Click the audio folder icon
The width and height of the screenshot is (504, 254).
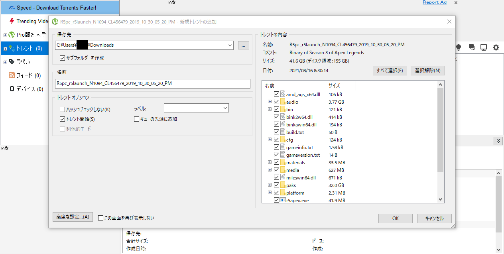tap(283, 102)
